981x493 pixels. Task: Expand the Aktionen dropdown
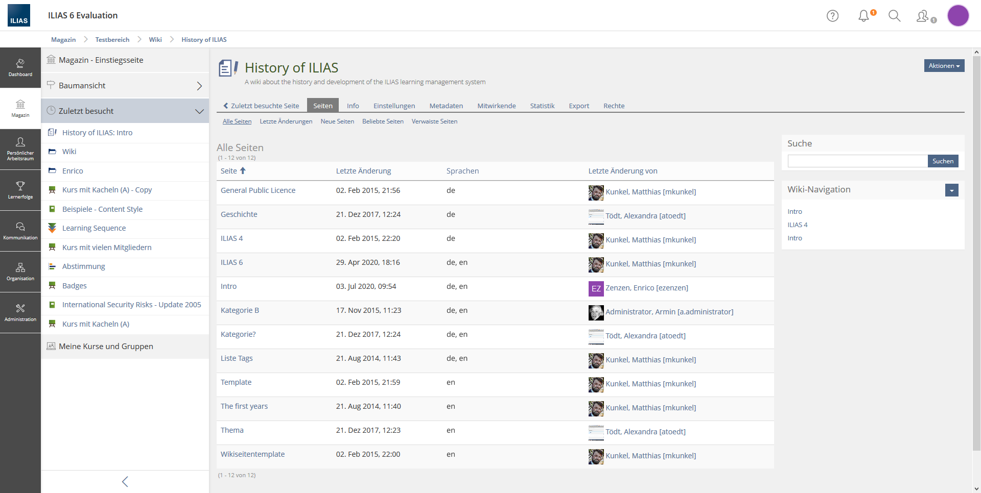[x=944, y=66]
